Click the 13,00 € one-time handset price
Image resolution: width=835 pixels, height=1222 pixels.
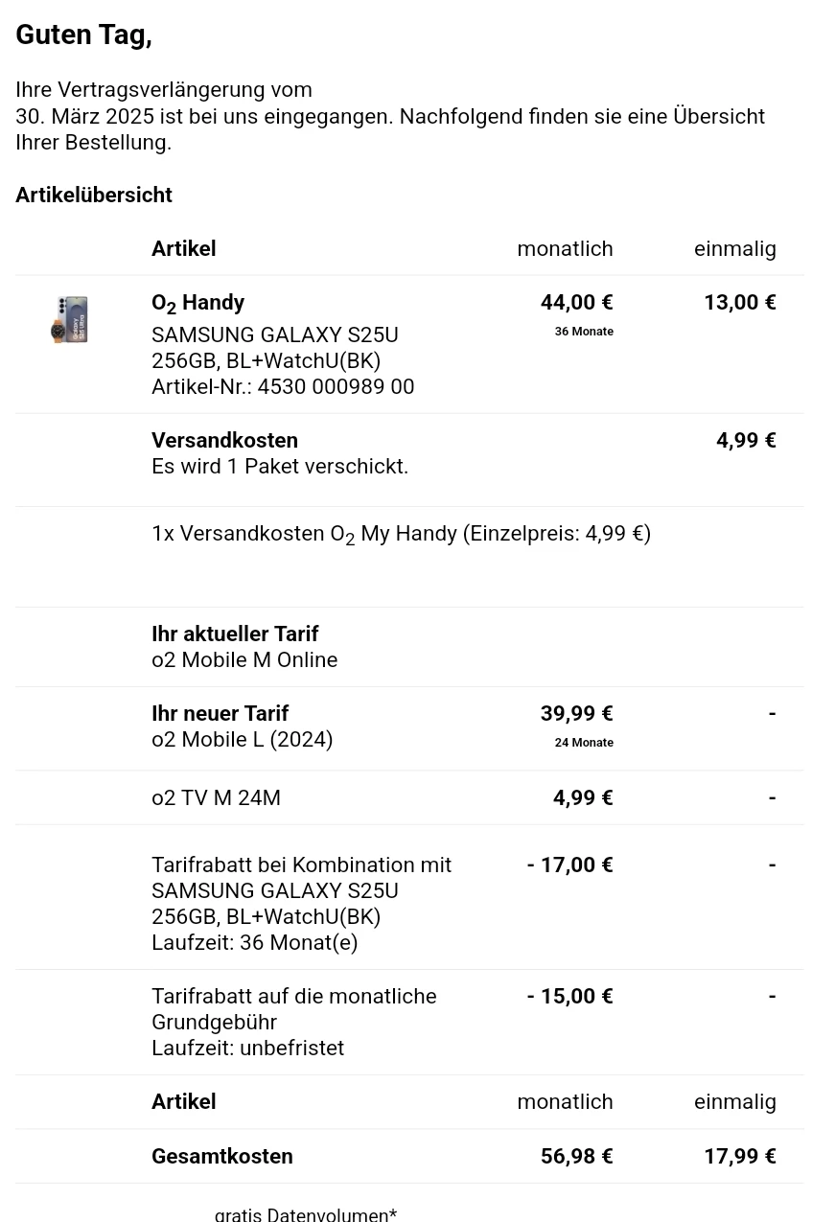tap(740, 303)
